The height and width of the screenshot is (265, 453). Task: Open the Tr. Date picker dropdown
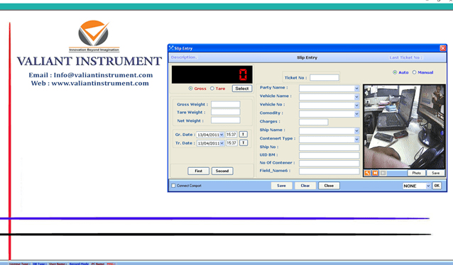pos(222,143)
